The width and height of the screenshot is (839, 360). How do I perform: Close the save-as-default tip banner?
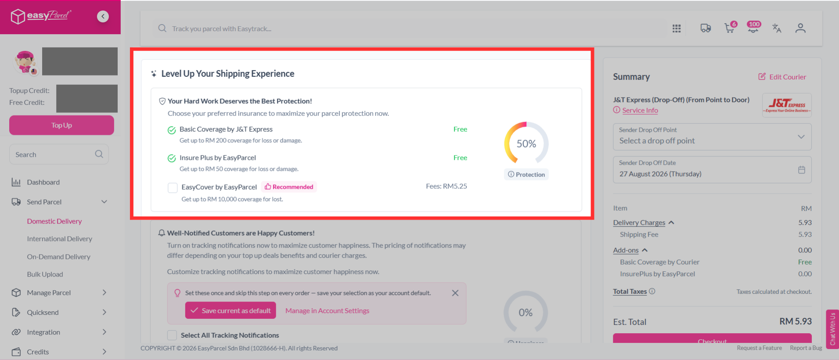click(455, 293)
